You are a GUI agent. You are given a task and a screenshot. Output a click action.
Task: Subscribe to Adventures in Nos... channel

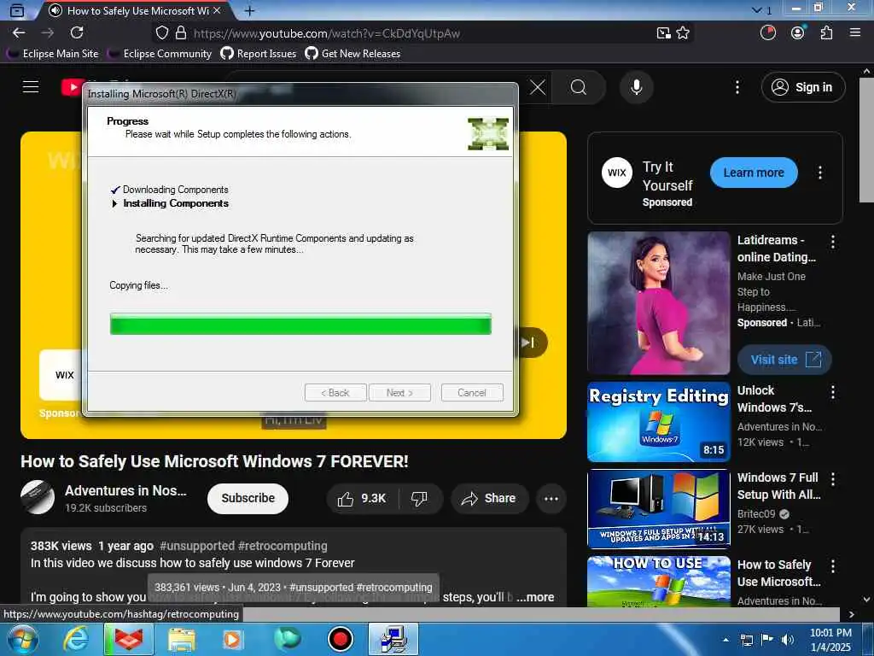point(248,498)
